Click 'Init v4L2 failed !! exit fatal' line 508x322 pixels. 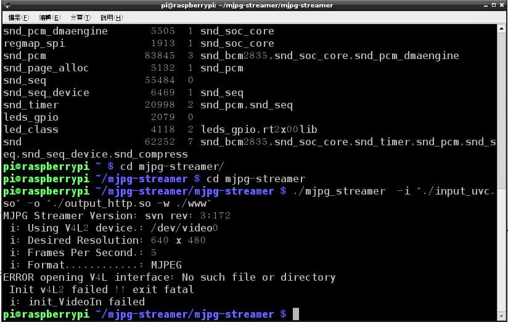[102, 289]
